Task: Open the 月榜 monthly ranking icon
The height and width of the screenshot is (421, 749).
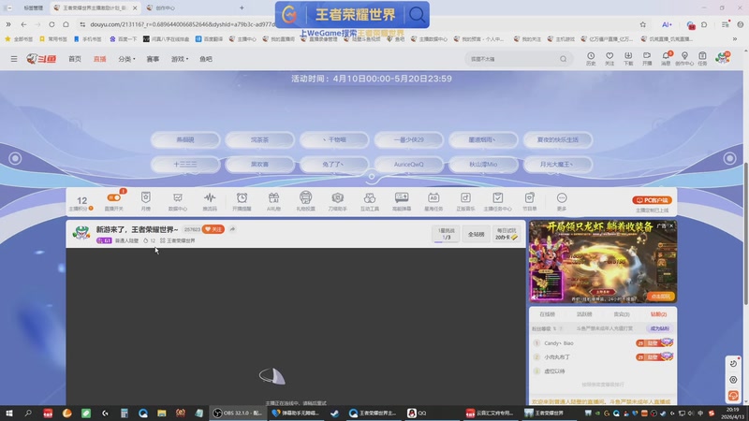Action: [146, 201]
